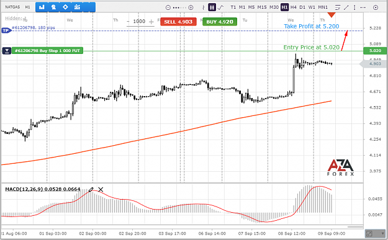Click the Hidden: 1 indicator text
This screenshot has height=240, width=388.
16,19
